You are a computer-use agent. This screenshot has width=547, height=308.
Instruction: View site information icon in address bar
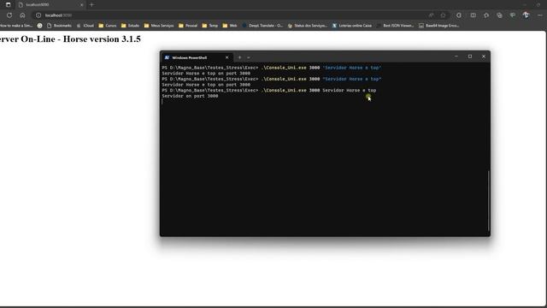coord(38,15)
